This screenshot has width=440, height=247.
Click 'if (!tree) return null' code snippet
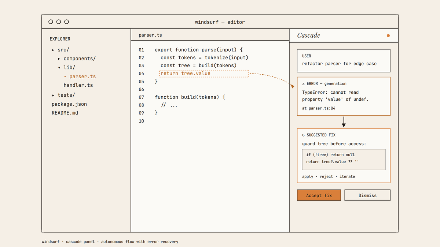coord(330,155)
